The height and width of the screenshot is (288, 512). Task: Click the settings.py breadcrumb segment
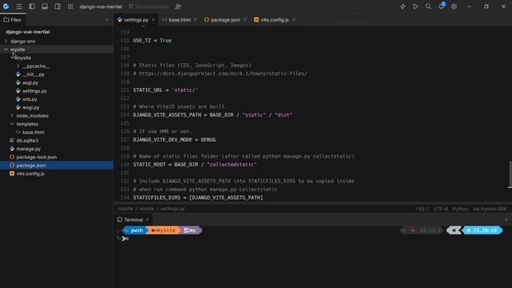click(x=173, y=209)
